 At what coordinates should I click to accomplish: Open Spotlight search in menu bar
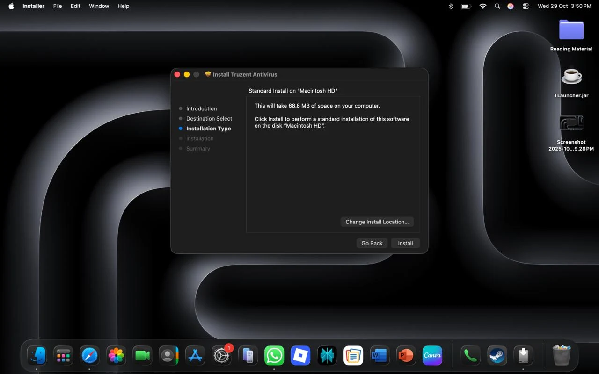(x=497, y=6)
